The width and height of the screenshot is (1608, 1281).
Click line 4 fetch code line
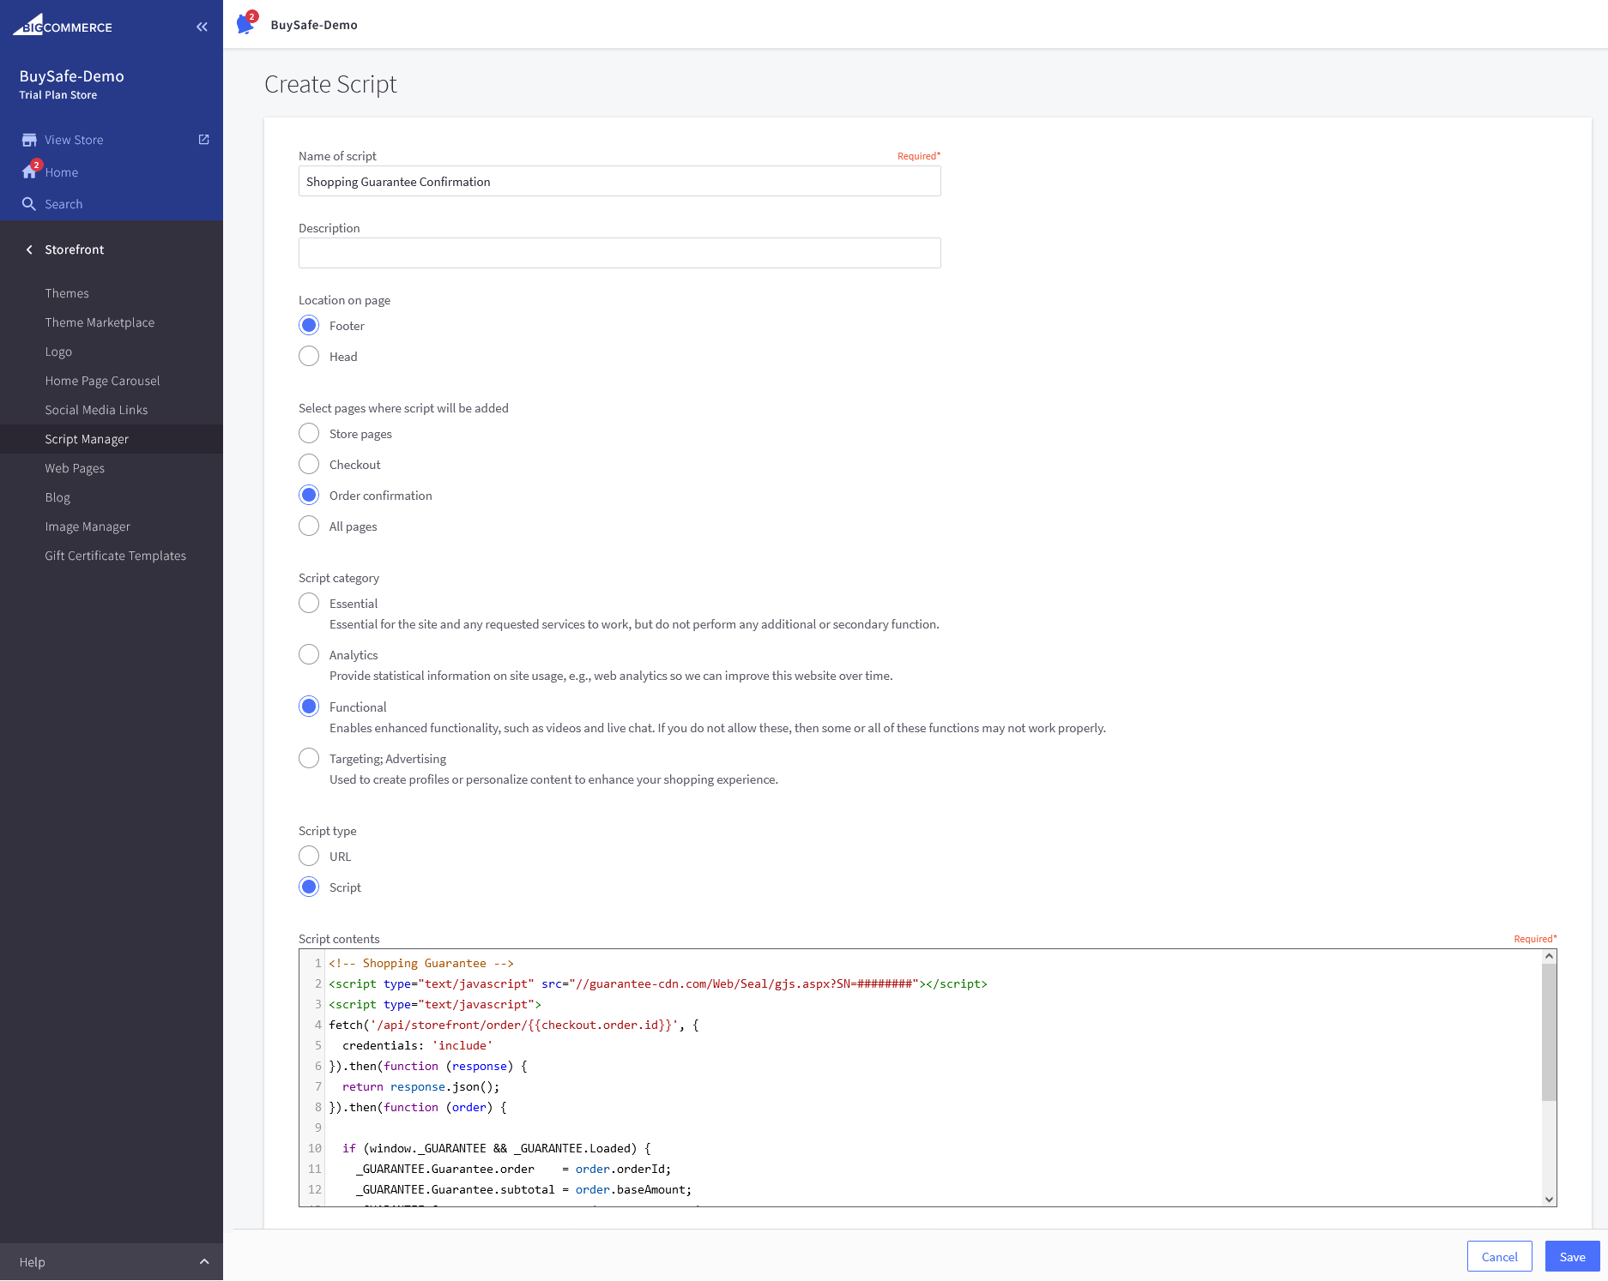514,1025
